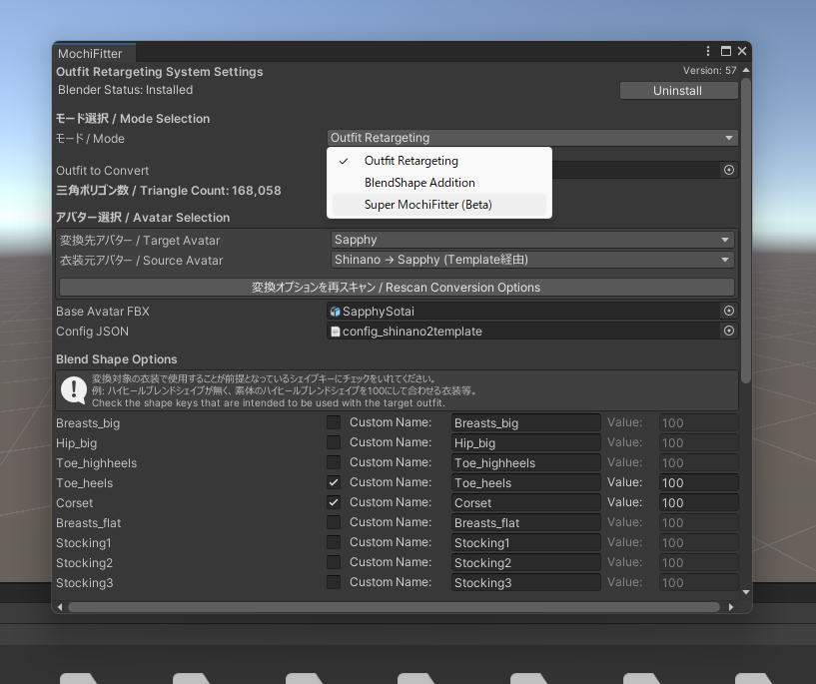The width and height of the screenshot is (816, 684).
Task: Edit Custom Name field for Breasts_flat
Action: click(x=525, y=523)
